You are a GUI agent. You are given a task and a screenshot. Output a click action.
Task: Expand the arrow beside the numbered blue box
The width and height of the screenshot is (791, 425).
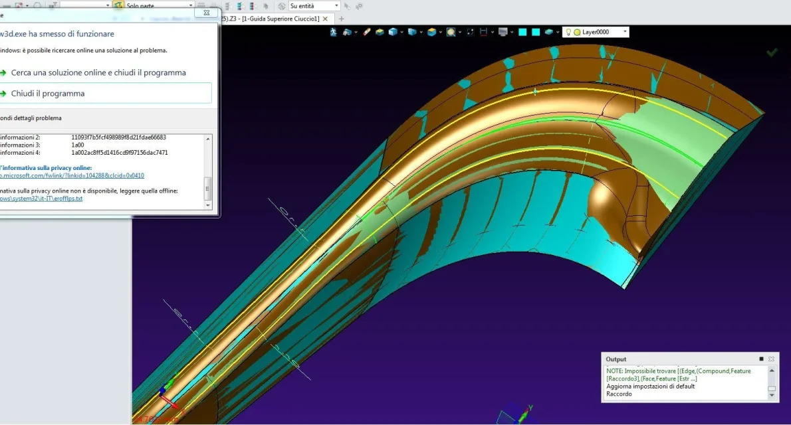click(x=421, y=33)
